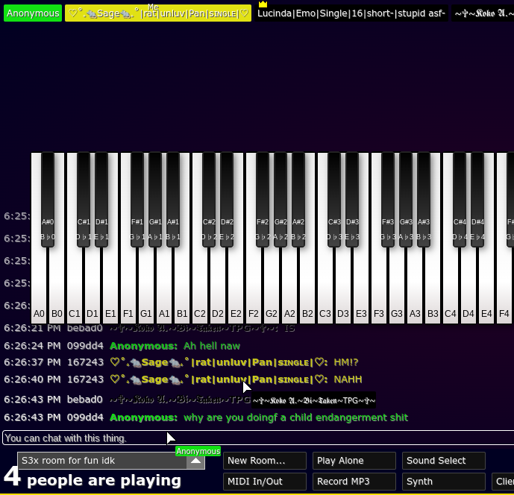Play the D#3 black key
This screenshot has width=514, height=495.
[352, 200]
